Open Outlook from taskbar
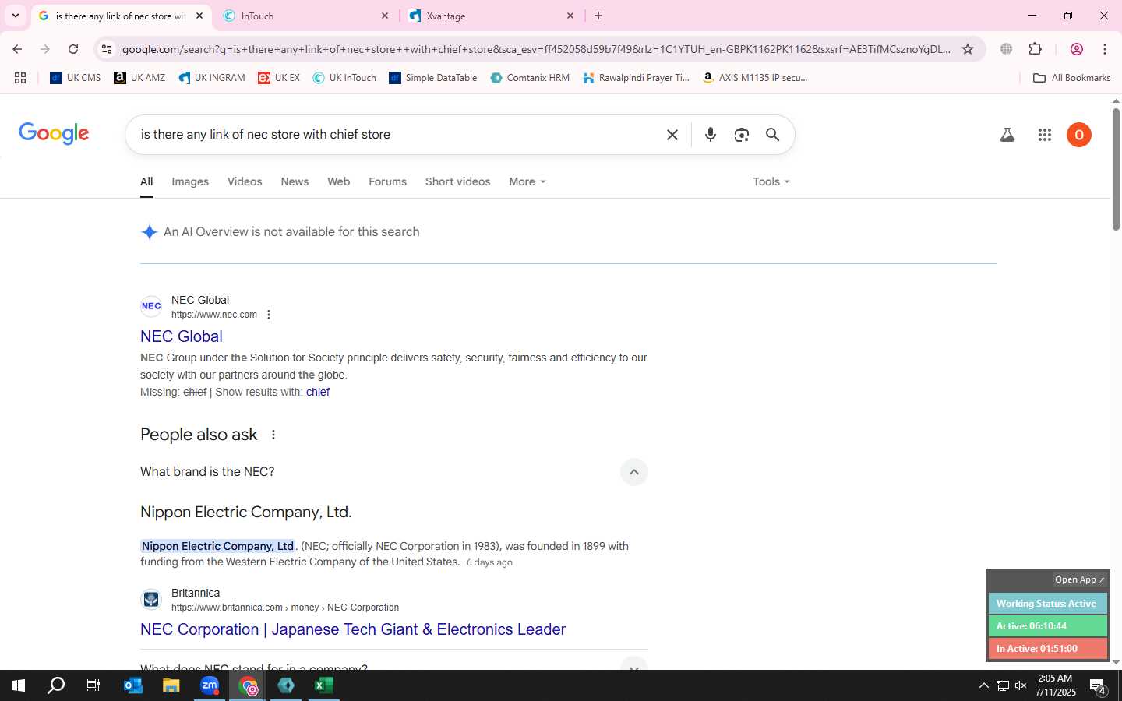 [133, 685]
